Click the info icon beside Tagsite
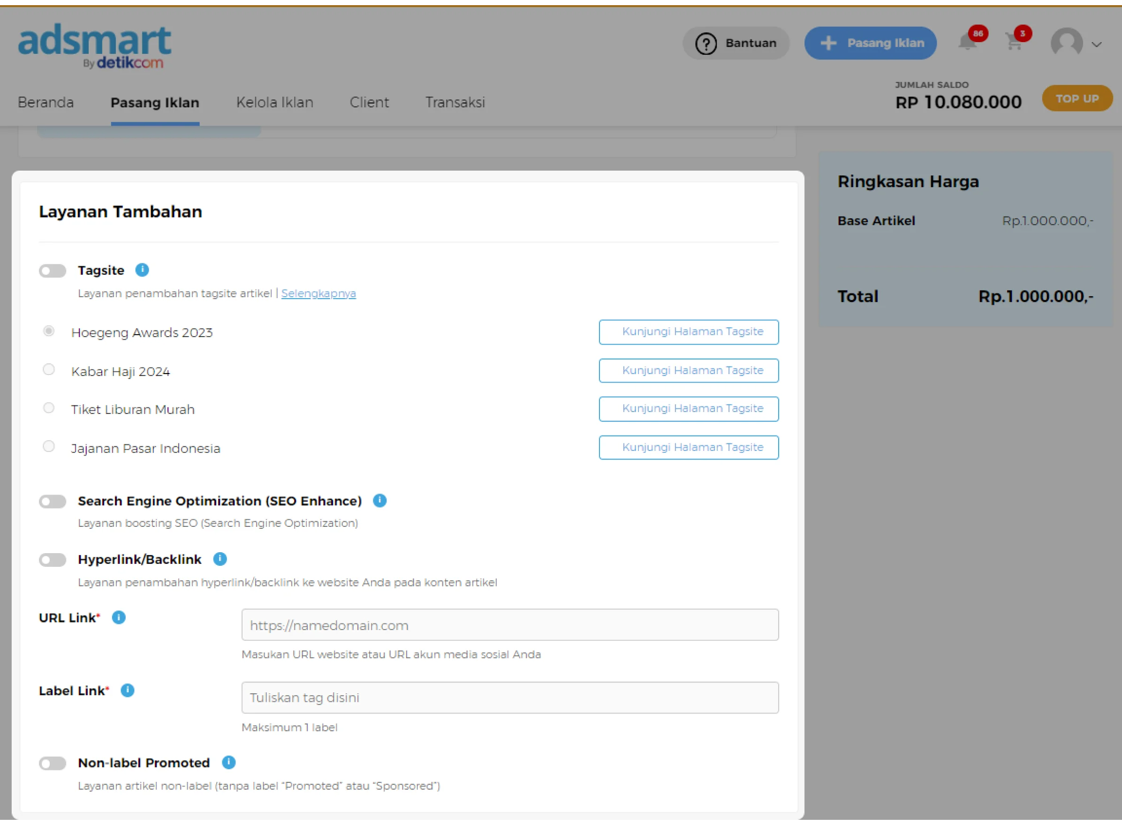 142,270
